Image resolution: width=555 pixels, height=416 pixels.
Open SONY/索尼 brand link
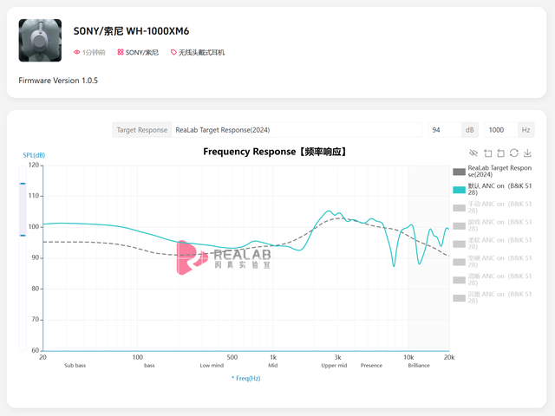(144, 52)
